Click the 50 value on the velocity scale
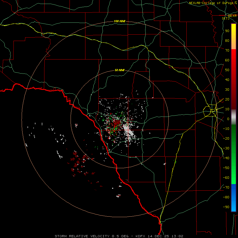Image resolution: width=238 pixels, height=238 pixels. tap(227, 70)
